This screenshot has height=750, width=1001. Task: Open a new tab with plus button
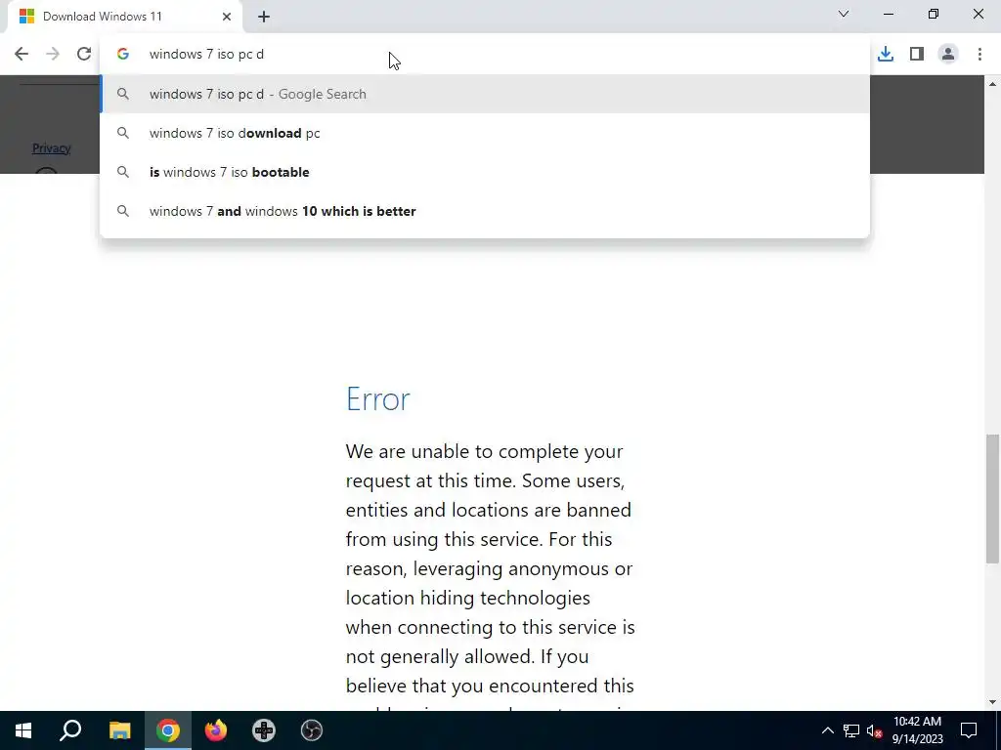(264, 17)
